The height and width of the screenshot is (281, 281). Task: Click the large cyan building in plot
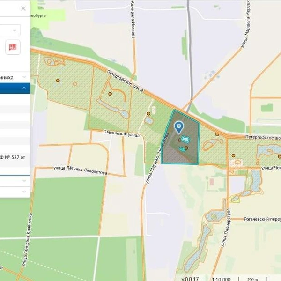tap(185, 139)
